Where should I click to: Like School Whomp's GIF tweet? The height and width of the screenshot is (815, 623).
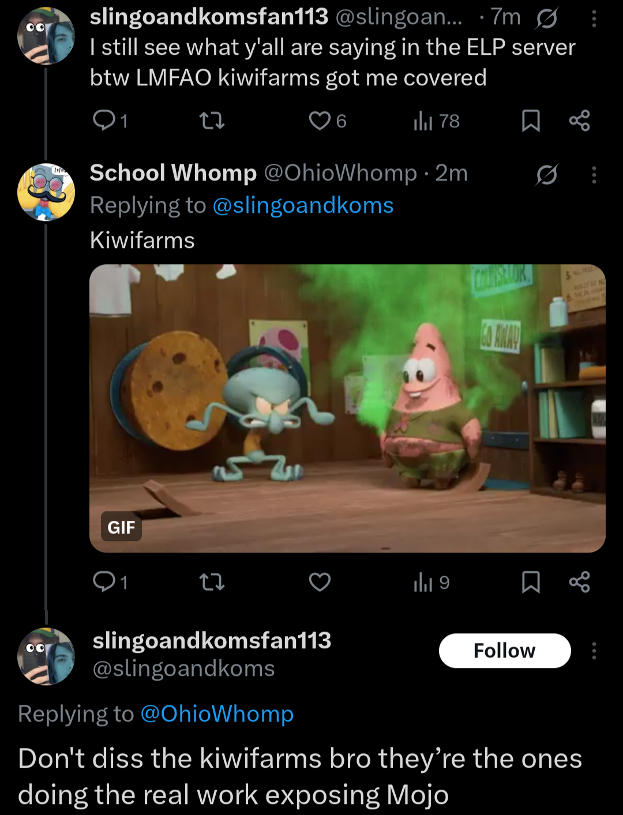[x=320, y=582]
